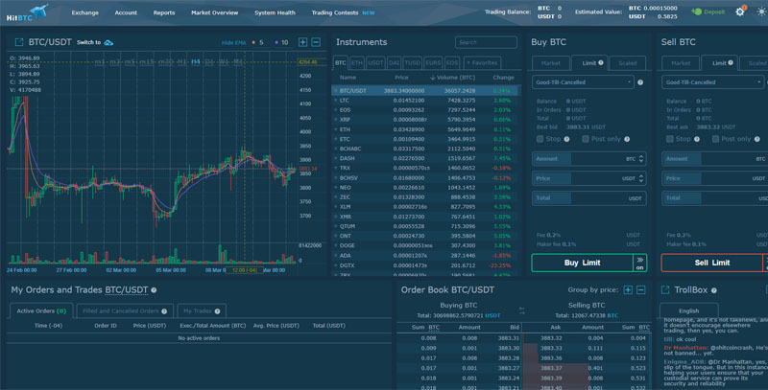
Task: Adjust the Buy Amount stepper arrows
Action: click(x=640, y=159)
